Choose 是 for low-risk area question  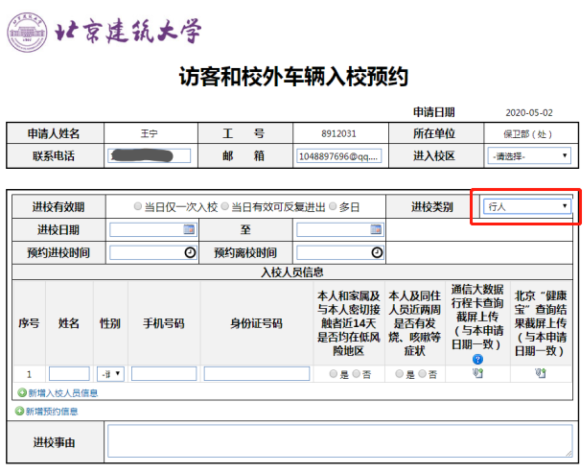[x=333, y=374]
